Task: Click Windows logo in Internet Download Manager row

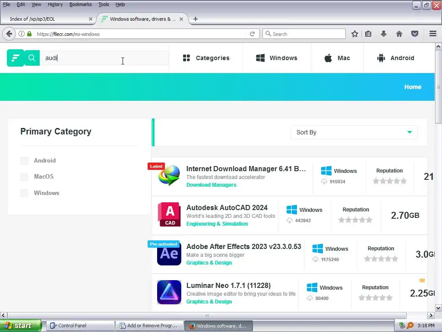Action: pos(326,171)
